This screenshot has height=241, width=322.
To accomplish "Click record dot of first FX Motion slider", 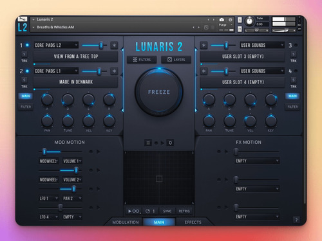I will pos(219,152).
